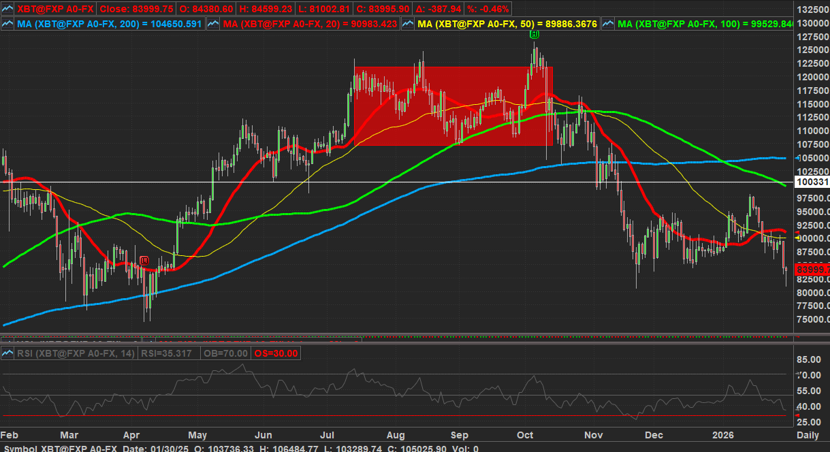Click the 100331 horizontal line price tag

click(812, 182)
